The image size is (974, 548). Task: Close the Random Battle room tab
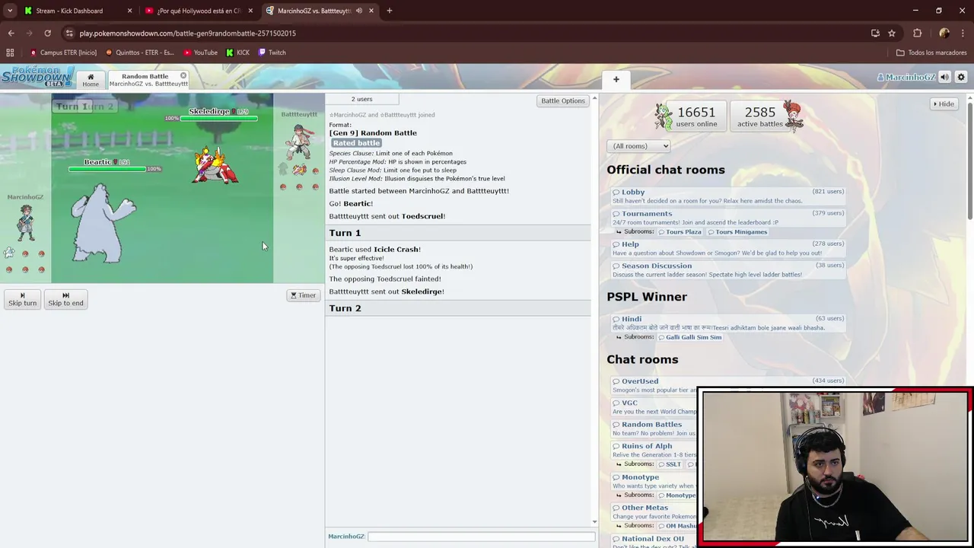[x=183, y=76]
